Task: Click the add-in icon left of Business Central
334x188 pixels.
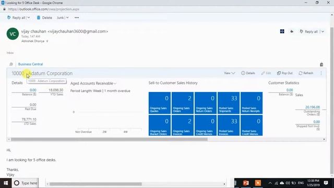Action: pyautogui.click(x=11, y=64)
